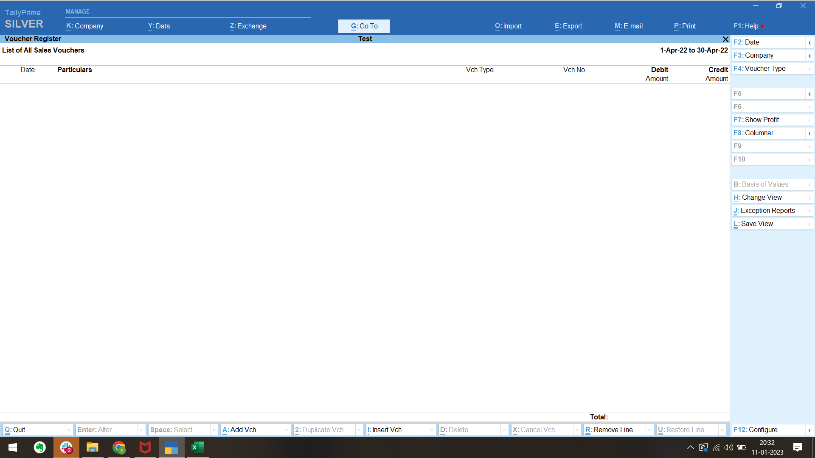Click H: Change View button
815x458 pixels.
click(x=768, y=198)
